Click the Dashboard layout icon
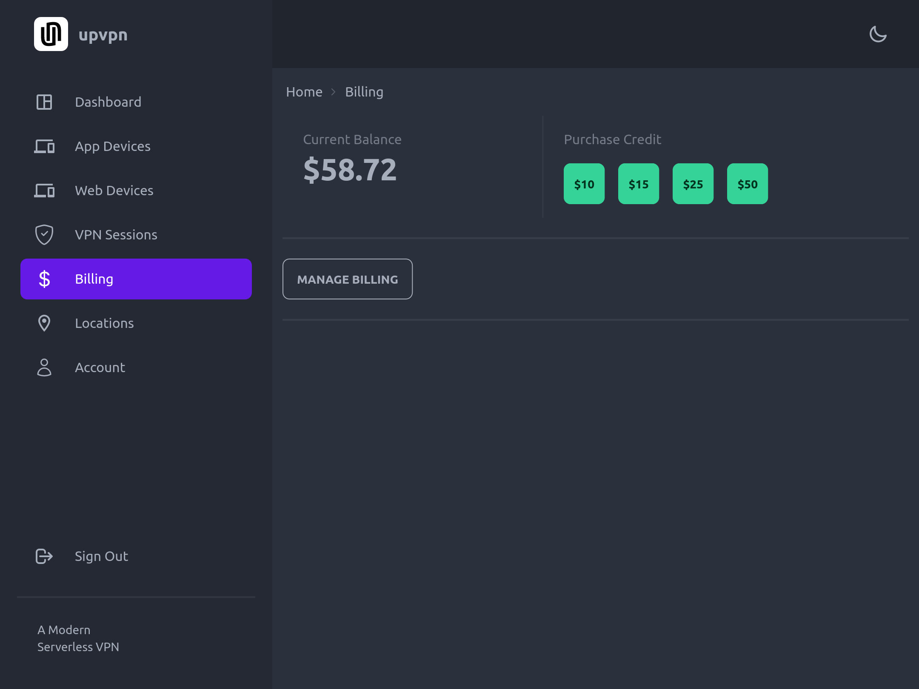Image resolution: width=919 pixels, height=689 pixels. (x=44, y=102)
